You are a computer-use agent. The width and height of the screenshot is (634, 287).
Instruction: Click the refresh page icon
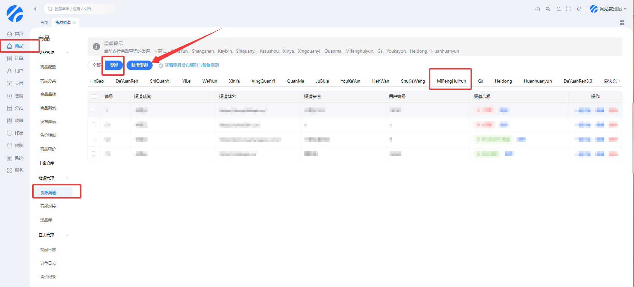point(579,9)
